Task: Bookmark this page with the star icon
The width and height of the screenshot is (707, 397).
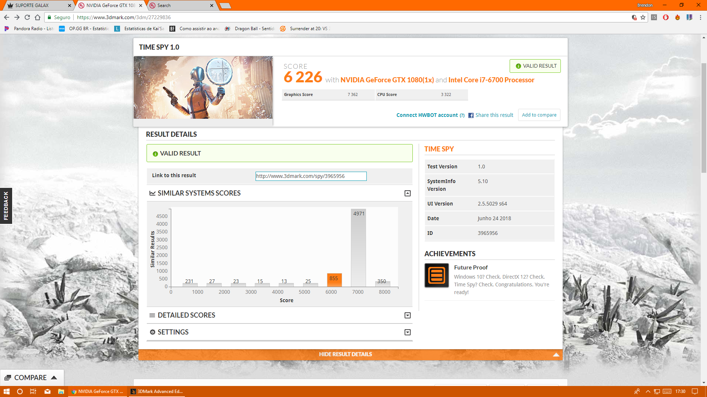Action: click(643, 17)
